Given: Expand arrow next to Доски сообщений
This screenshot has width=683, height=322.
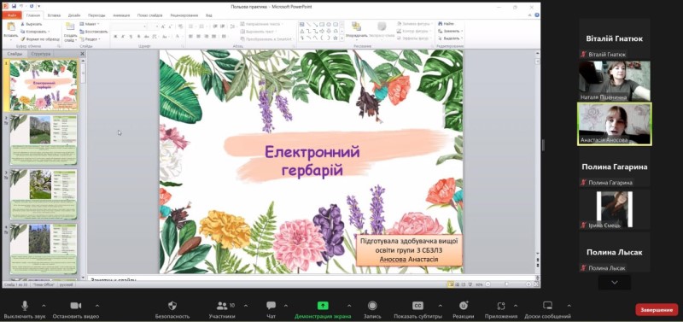Looking at the screenshot, I should [569, 306].
